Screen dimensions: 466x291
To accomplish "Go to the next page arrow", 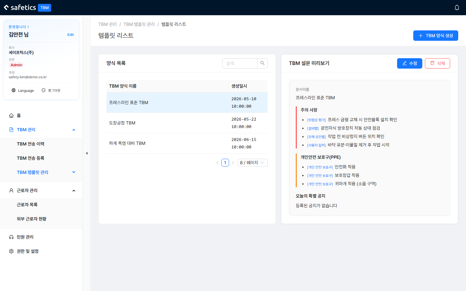I will [233, 163].
